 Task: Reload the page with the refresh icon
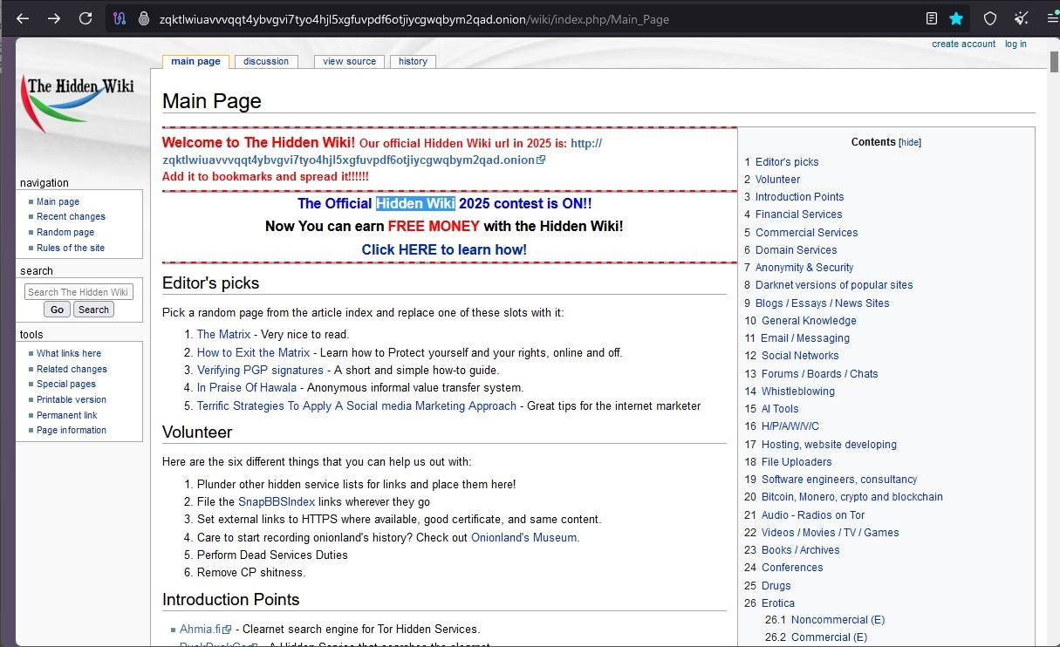coord(85,17)
